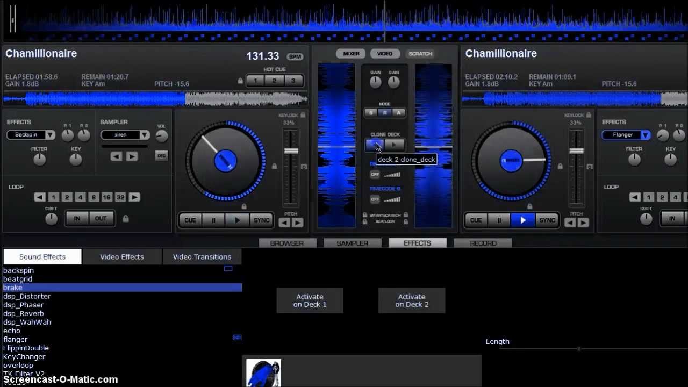The image size is (688, 387).
Task: Click deck 2 pitch reset zero icon
Action: (590, 167)
